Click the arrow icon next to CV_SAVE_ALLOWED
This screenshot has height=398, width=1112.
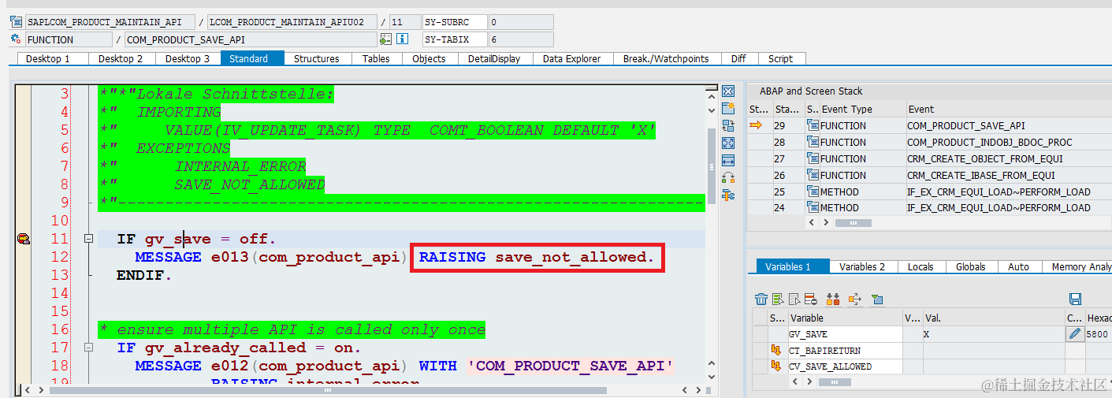pos(775,366)
